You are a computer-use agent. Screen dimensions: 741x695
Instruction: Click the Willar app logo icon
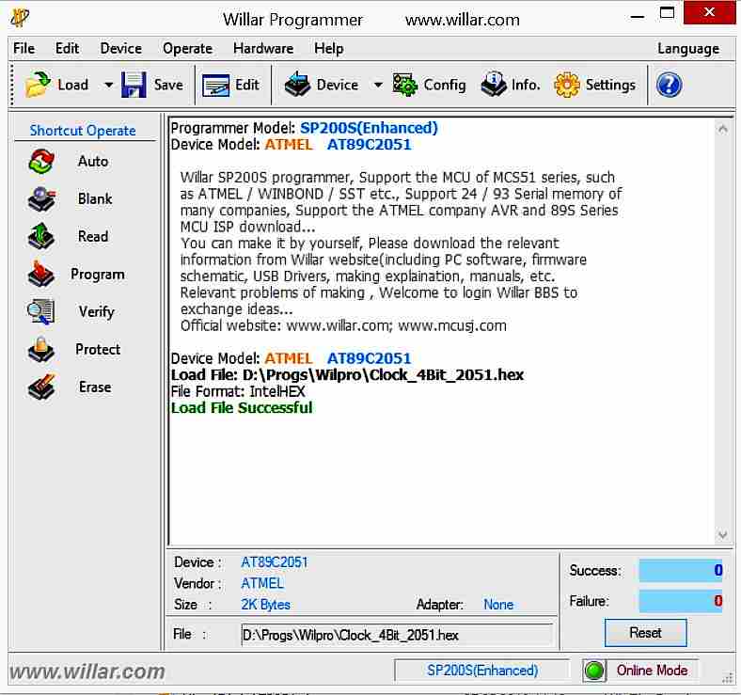pos(20,18)
